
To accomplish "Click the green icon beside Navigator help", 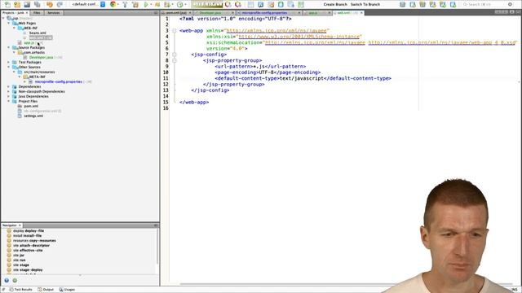I will (15, 280).
